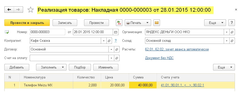Open Договор record with its open icon
The height and width of the screenshot is (96, 240).
point(117,49)
